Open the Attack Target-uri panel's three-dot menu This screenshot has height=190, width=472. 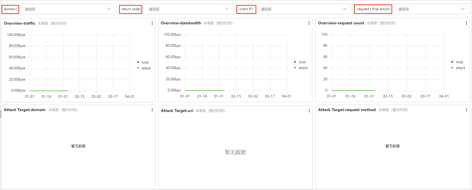(309, 111)
